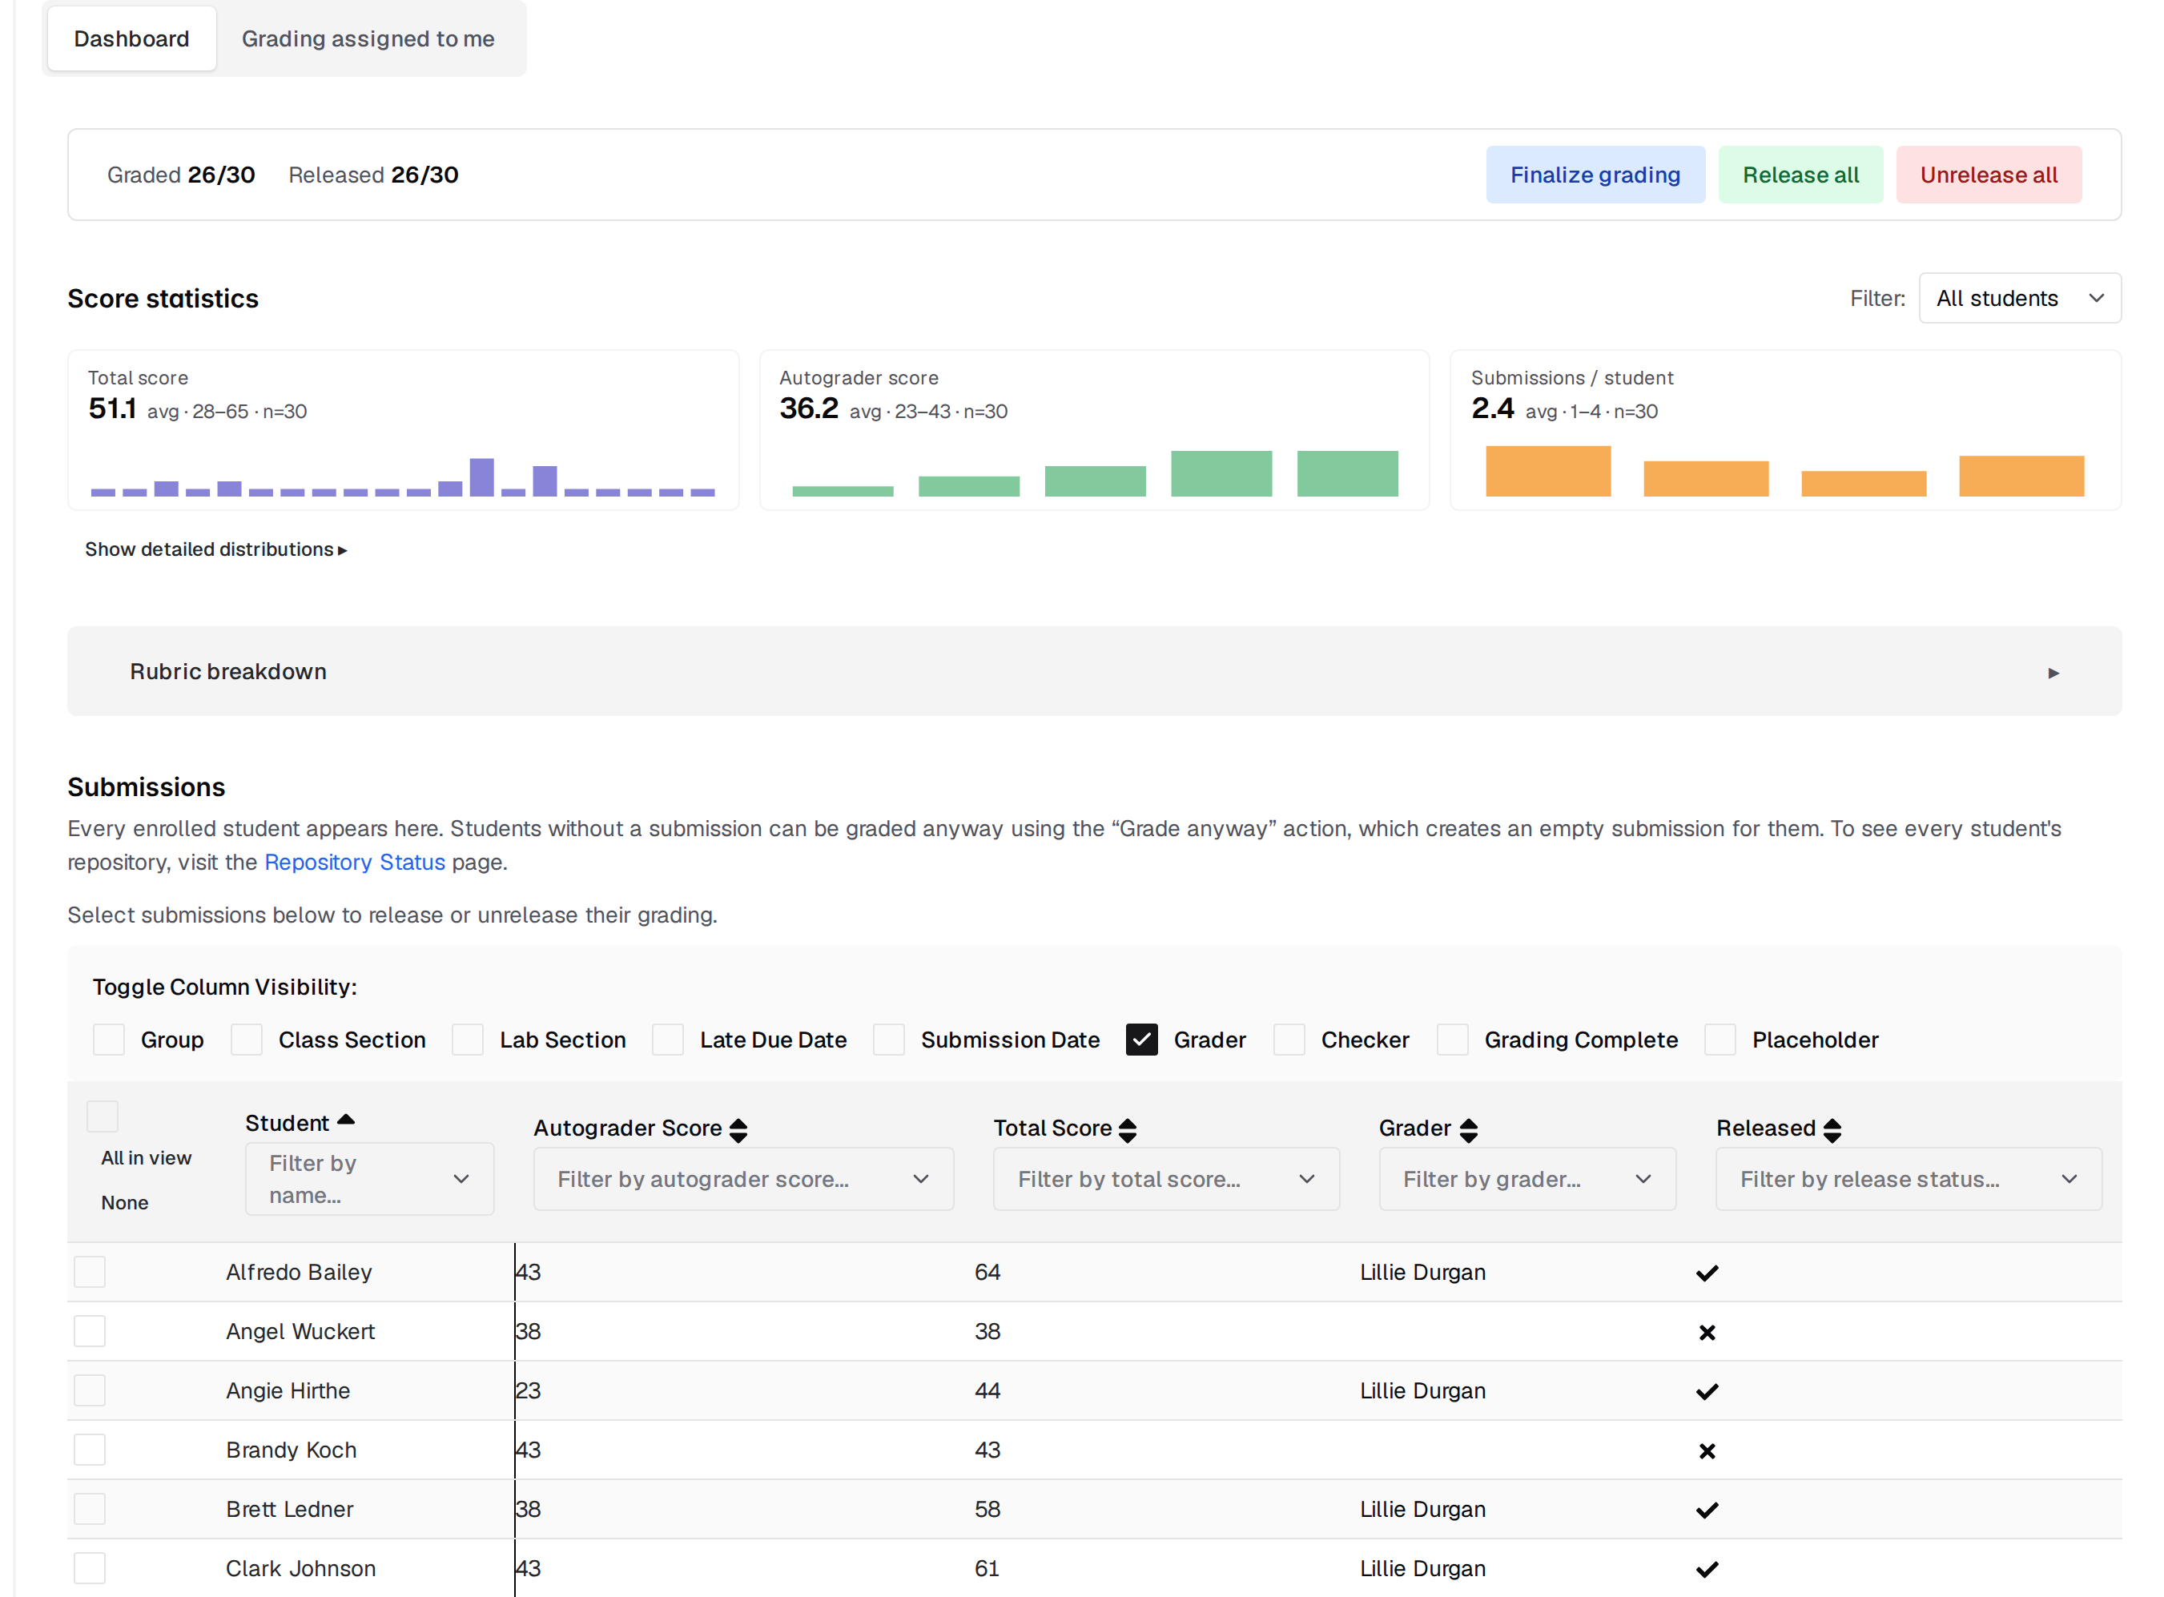
Task: Click student name Brandy Koch
Action: (291, 1450)
